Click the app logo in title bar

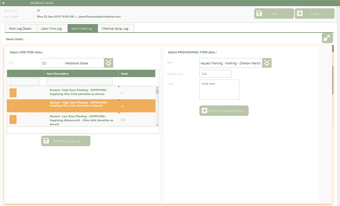click(x=3, y=3)
